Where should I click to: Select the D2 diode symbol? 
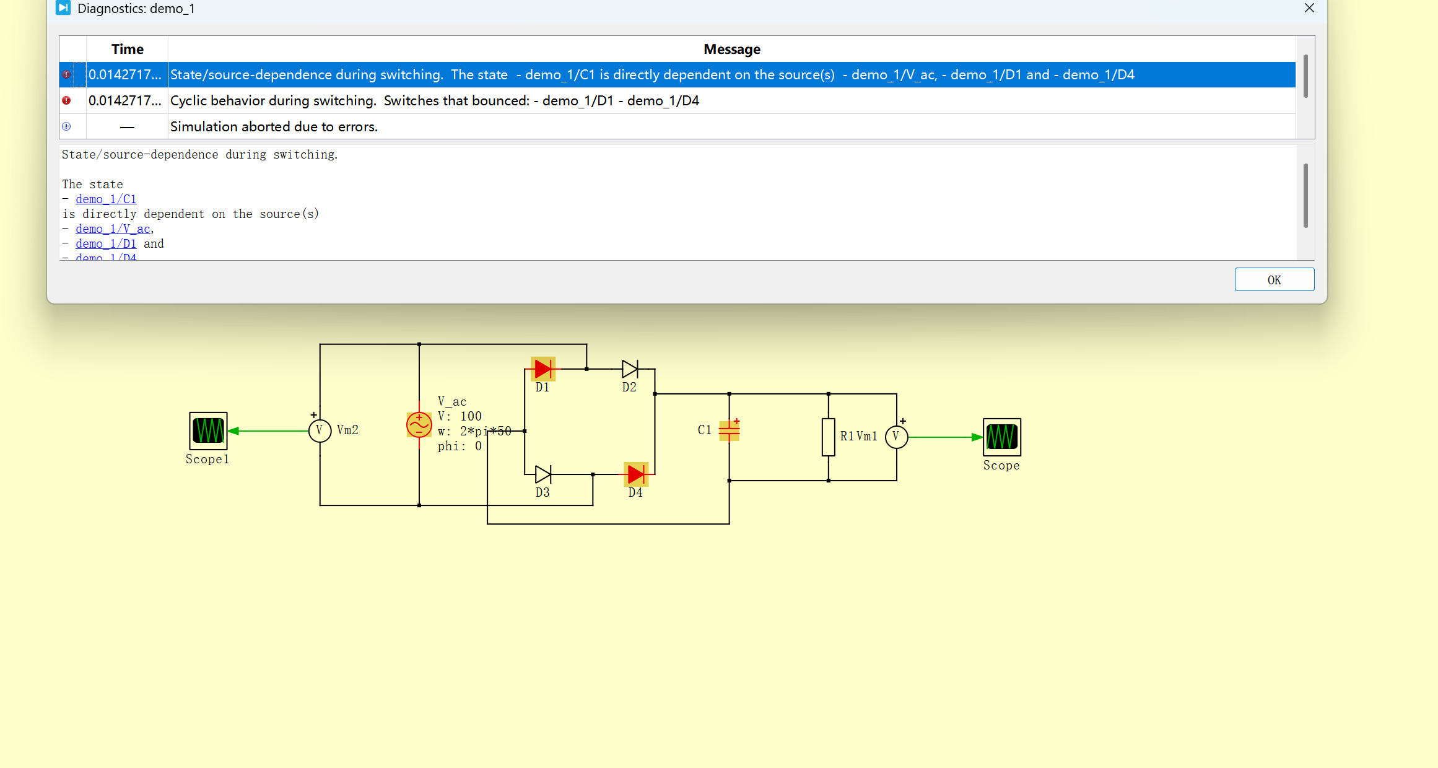[x=630, y=369]
